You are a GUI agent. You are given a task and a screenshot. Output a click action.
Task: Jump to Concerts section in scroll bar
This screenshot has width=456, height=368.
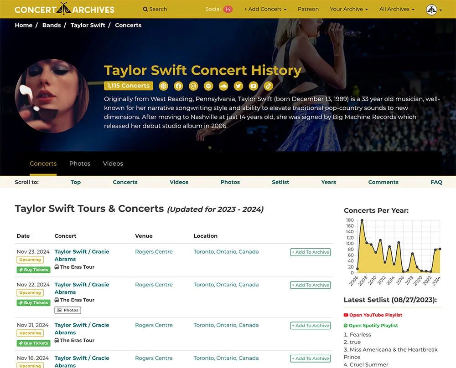[125, 182]
